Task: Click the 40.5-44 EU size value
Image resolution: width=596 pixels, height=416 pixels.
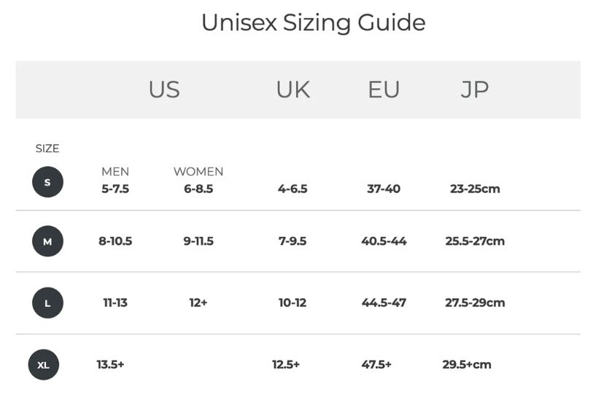Action: [384, 241]
